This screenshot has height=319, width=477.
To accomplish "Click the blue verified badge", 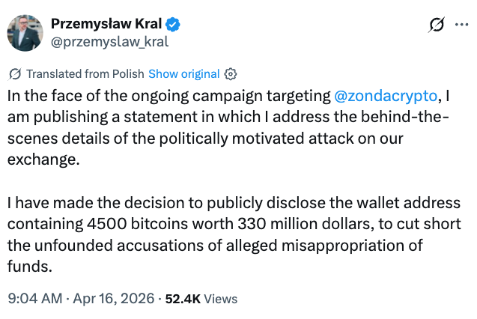I will click(173, 24).
